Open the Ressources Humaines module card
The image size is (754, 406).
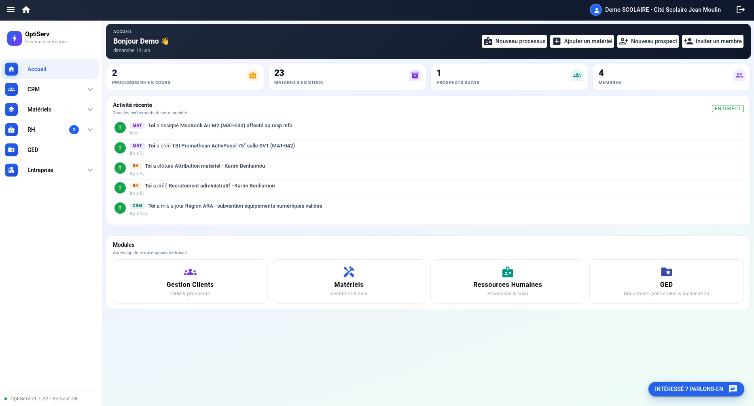[508, 282]
